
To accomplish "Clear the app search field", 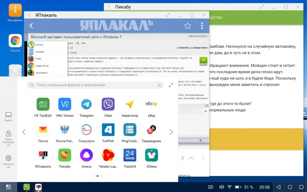I will tap(160, 85).
